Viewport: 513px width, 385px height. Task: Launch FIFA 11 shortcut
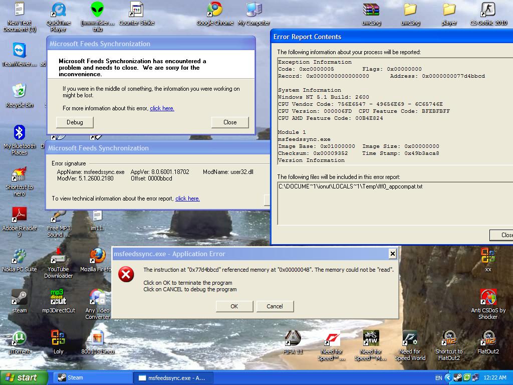(x=293, y=342)
